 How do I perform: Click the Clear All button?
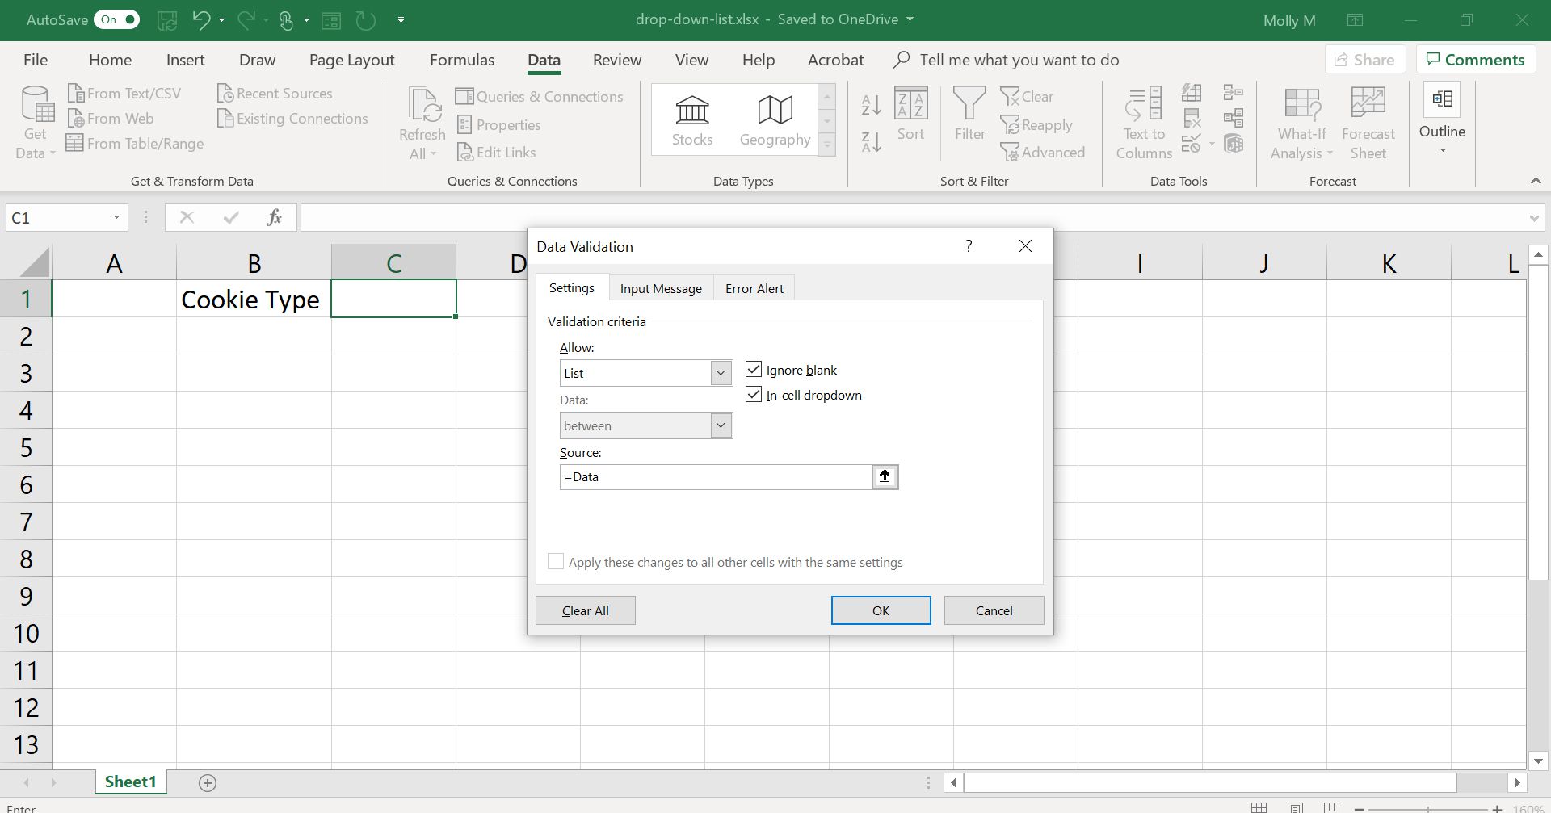pyautogui.click(x=585, y=610)
